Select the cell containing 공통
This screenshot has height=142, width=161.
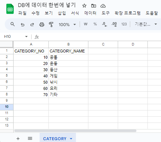pos(69,57)
